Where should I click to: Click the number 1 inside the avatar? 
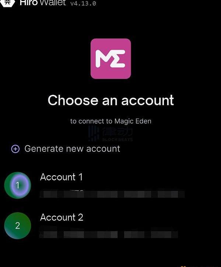coord(17,185)
